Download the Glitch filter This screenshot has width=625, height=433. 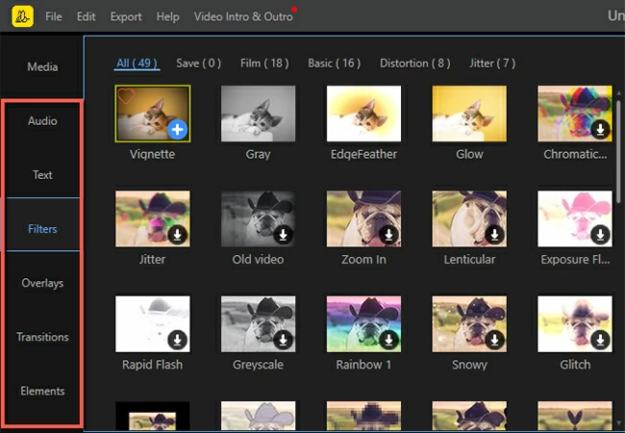(x=600, y=340)
